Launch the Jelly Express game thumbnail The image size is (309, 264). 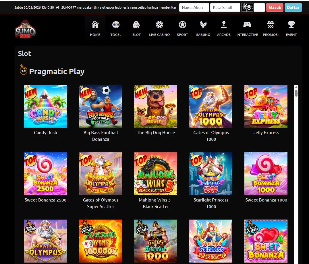[x=266, y=106]
